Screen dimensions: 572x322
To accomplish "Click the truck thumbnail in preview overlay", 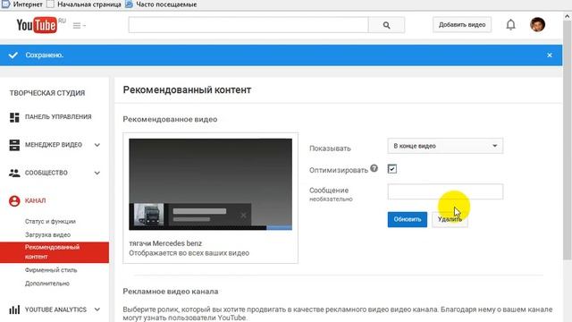I will tap(149, 214).
